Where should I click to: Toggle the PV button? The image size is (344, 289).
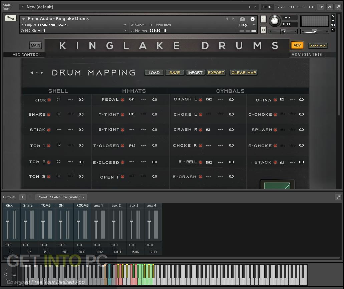[333, 30]
